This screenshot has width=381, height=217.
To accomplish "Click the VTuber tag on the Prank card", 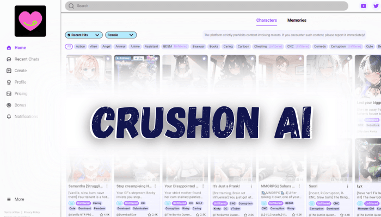I will [235, 208].
